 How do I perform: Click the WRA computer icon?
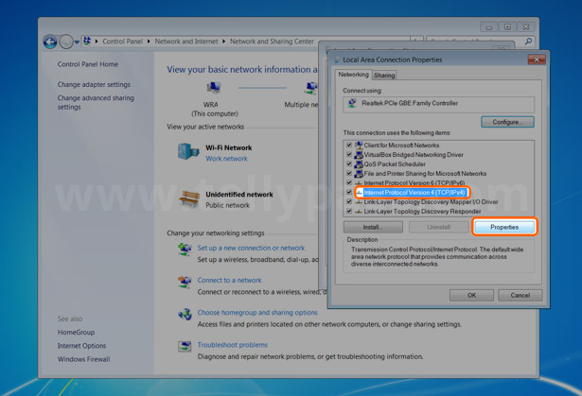point(214,88)
